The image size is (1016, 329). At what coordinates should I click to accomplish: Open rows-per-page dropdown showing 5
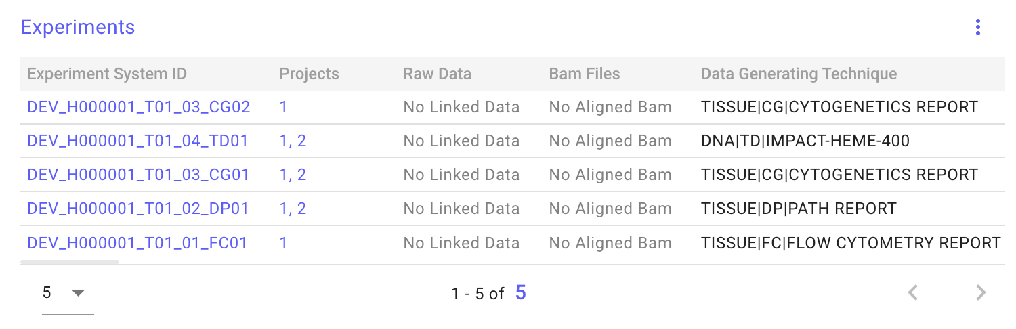[x=67, y=293]
